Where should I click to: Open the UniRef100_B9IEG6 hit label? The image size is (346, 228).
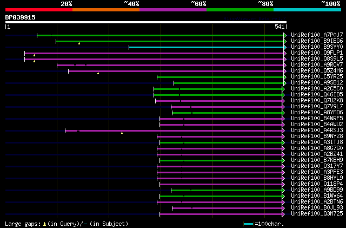(x=317, y=41)
